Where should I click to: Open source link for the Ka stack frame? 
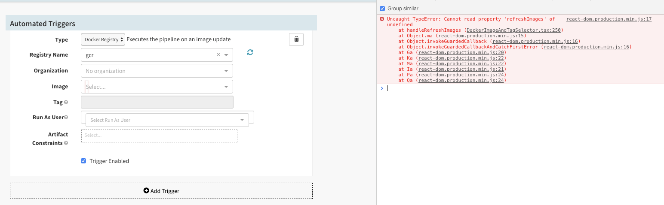(x=461, y=58)
